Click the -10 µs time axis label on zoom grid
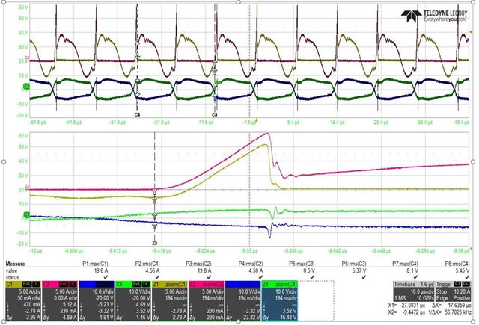 point(36,250)
